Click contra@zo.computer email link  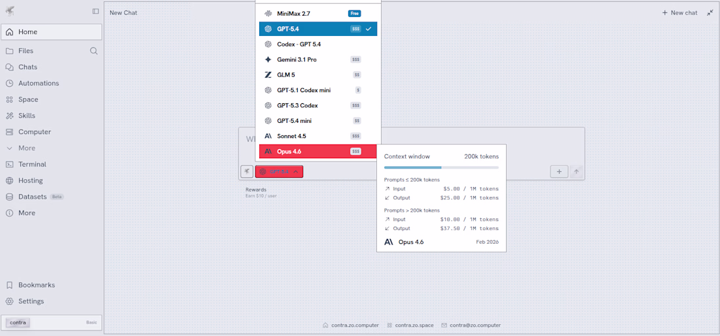[471, 325]
